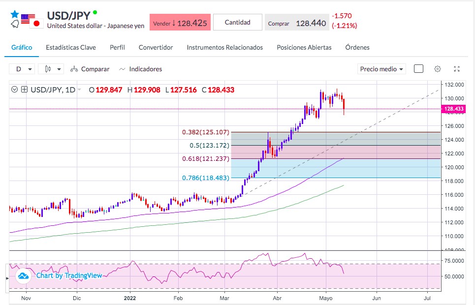Click the United States dollar - Japanese yen subtitle
The image size is (475, 305).
point(95,26)
